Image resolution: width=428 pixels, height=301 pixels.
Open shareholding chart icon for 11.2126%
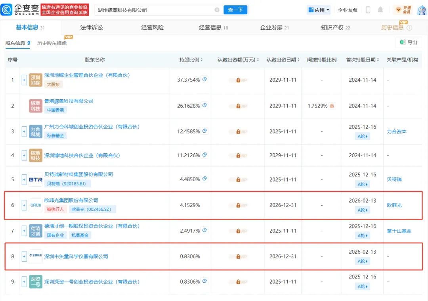coord(204,155)
